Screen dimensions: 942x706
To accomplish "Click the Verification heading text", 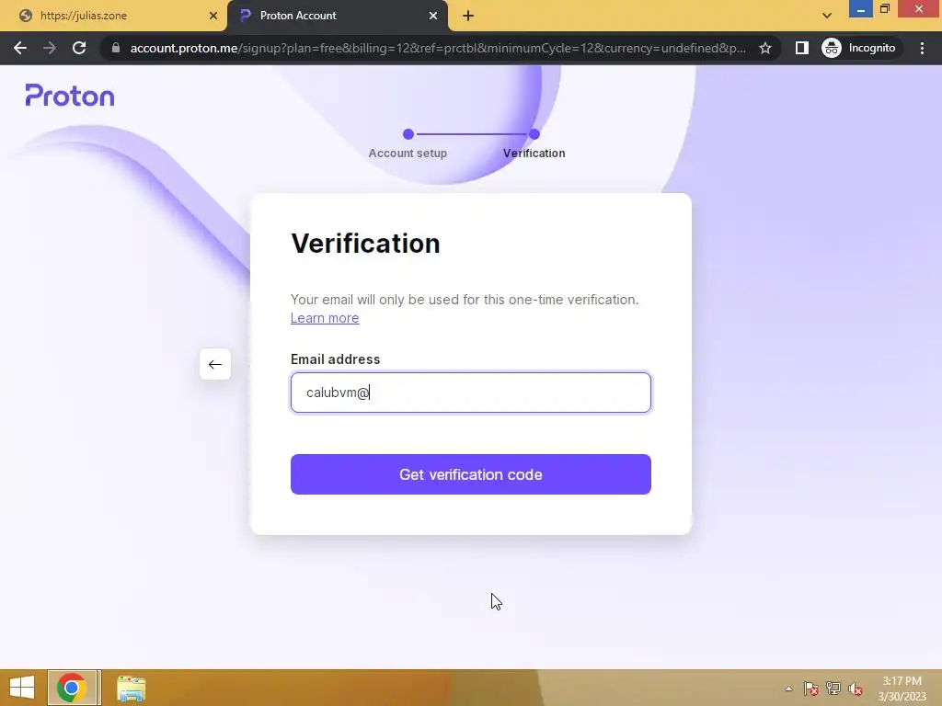I will [x=365, y=243].
